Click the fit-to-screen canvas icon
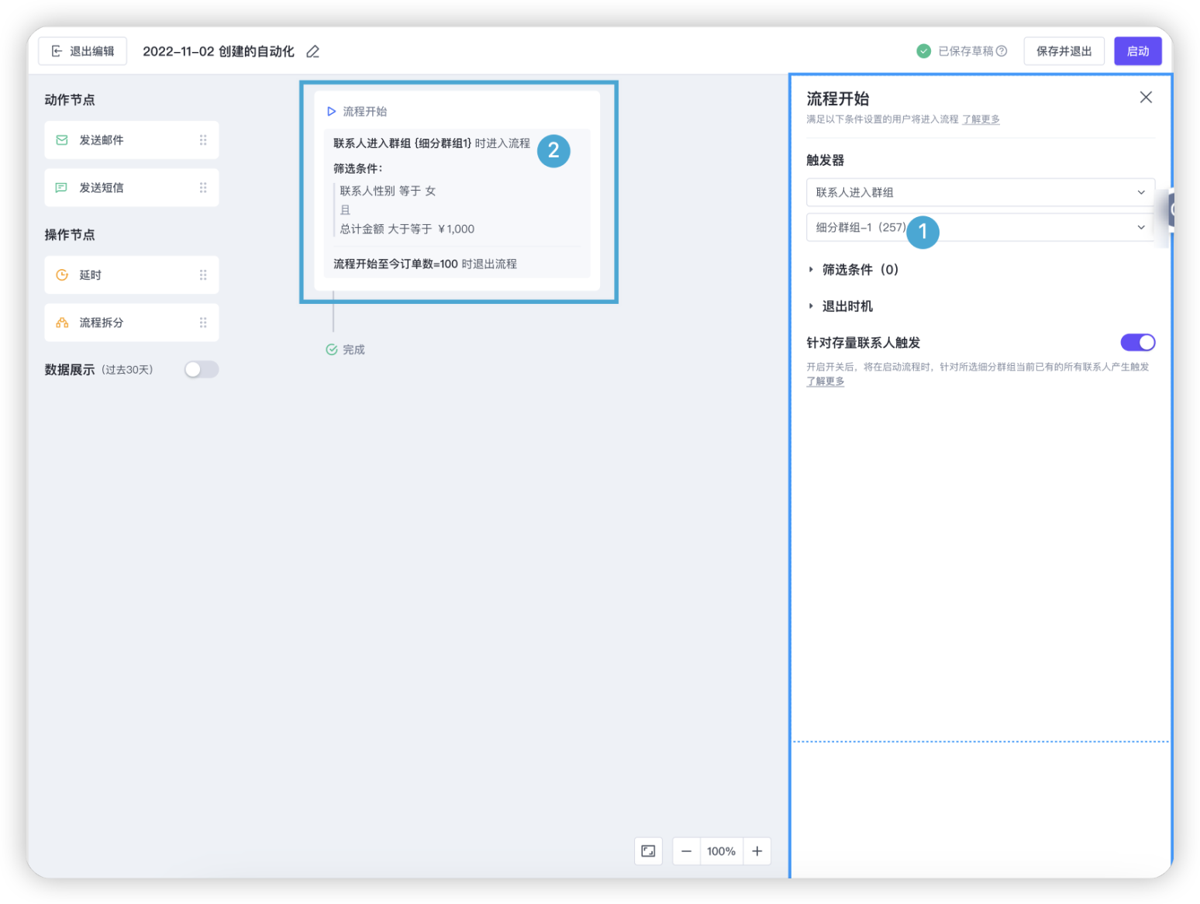This screenshot has height=904, width=1200. tap(648, 851)
